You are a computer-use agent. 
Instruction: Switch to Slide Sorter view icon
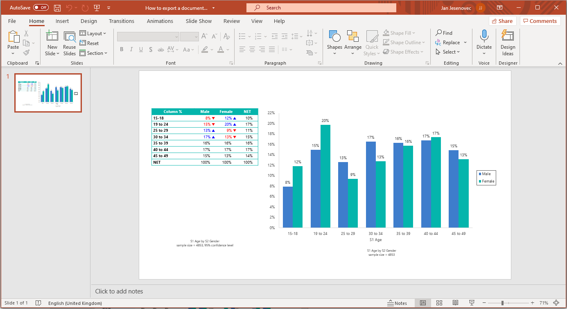coord(439,303)
